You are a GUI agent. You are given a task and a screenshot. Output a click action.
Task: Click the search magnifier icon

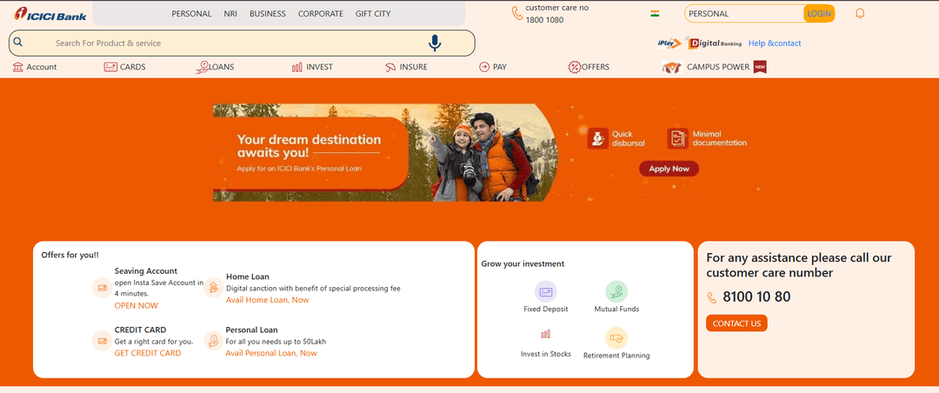[x=18, y=42]
